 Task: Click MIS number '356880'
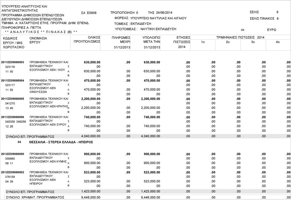coord(10,159)
